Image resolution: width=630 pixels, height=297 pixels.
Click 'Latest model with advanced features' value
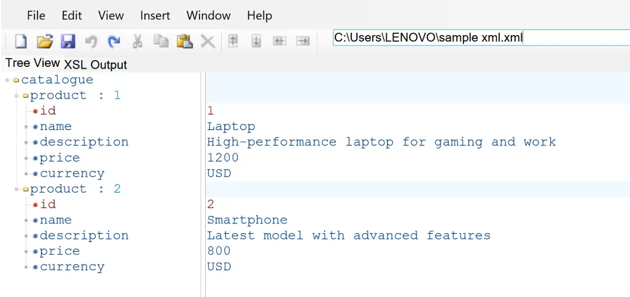tap(349, 235)
